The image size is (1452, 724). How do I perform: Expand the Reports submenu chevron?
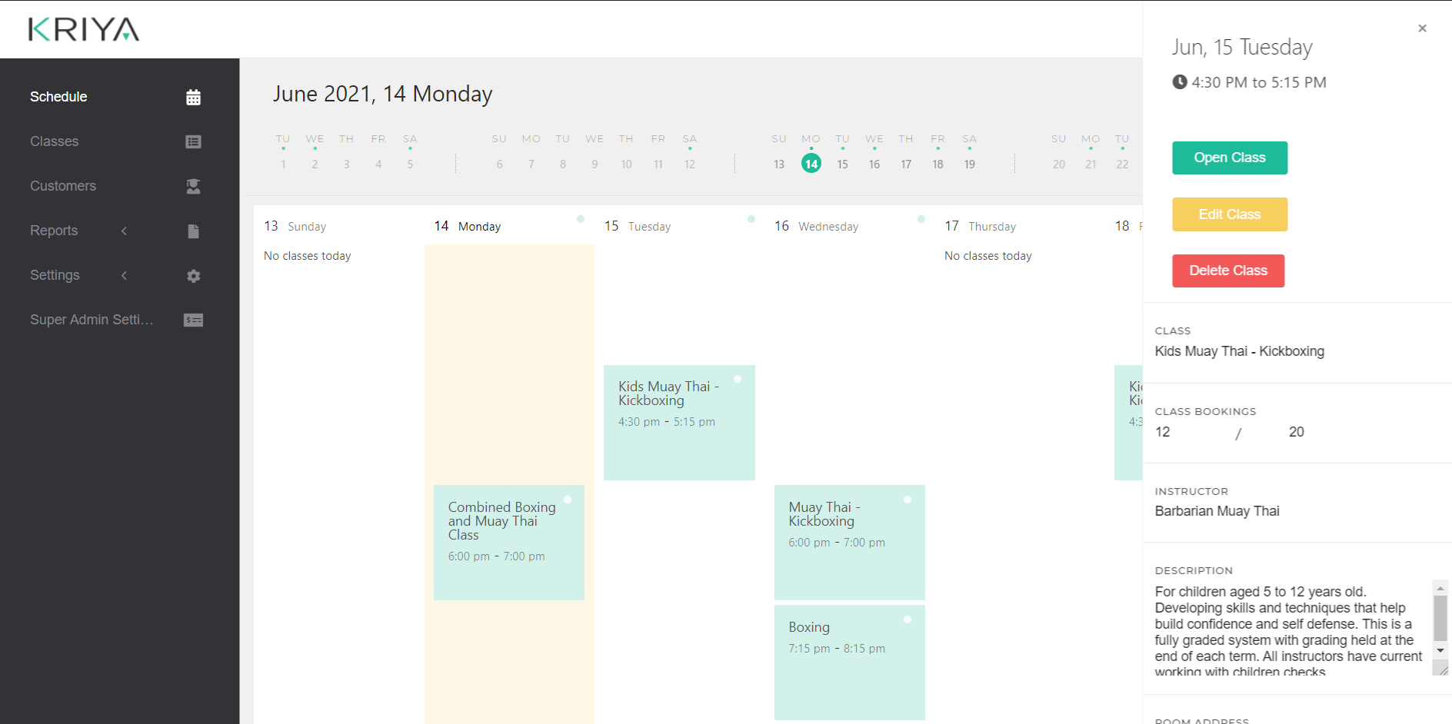point(124,231)
